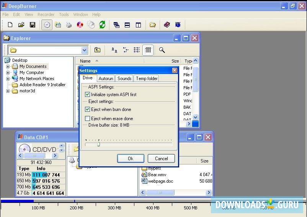Click the 4.7 Gb disc size row
Image resolution: width=307 pixels, height=217 pixels.
click(41, 193)
